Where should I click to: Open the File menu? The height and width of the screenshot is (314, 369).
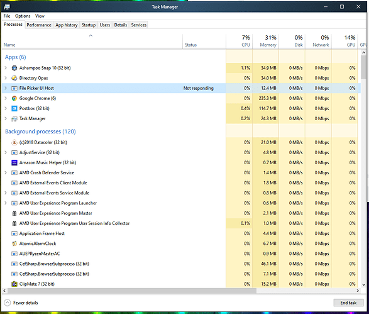[x=7, y=16]
